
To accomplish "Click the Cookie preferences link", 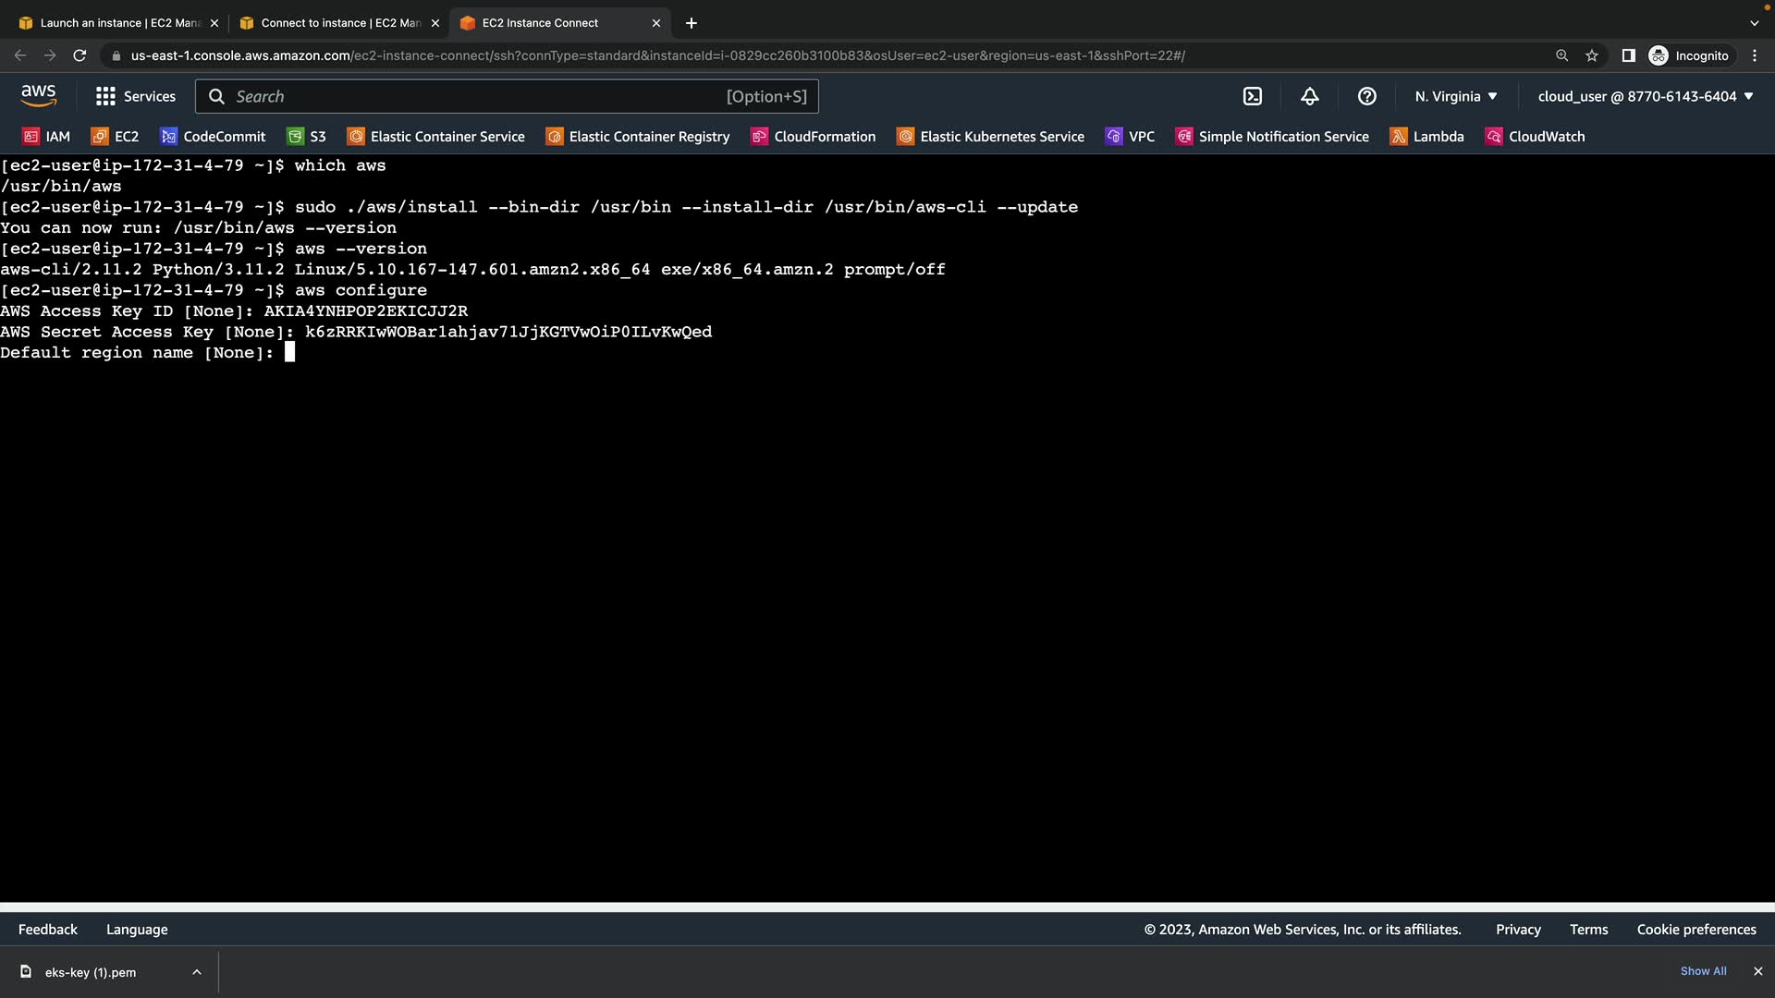I will pyautogui.click(x=1696, y=930).
